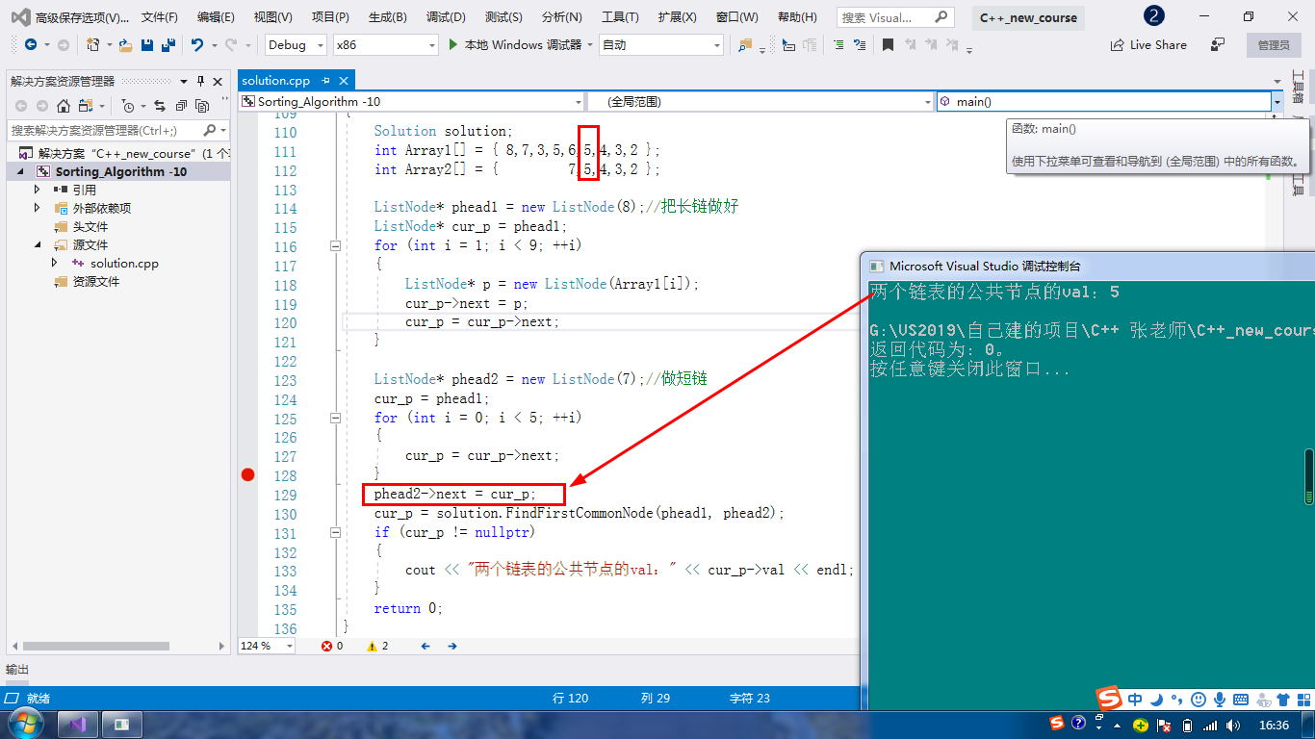This screenshot has width=1315, height=739.
Task: Click the next issue right arrow
Action: 451,646
